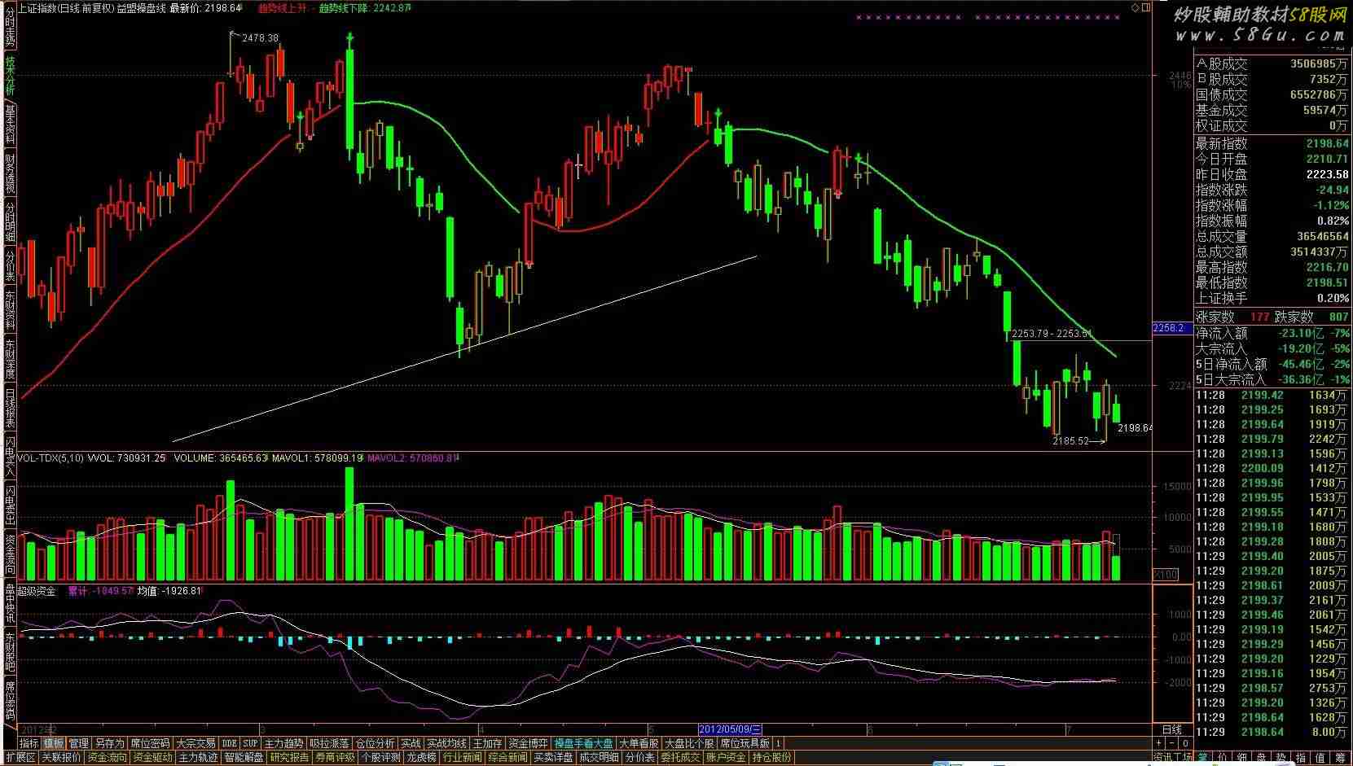Screen dimensions: 1353x766
Task: Switch to the 分时走势 sidebar tab
Action: tap(10, 28)
